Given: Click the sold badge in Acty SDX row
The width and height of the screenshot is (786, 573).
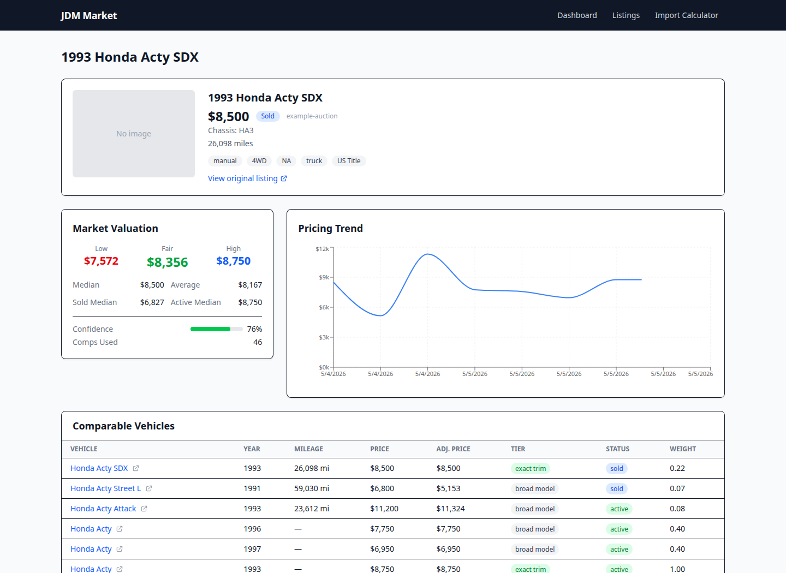Looking at the screenshot, I should click(617, 468).
